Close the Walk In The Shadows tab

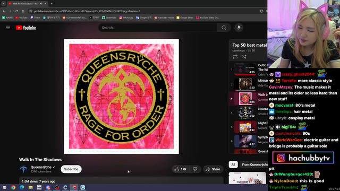pyautogui.click(x=45, y=4)
